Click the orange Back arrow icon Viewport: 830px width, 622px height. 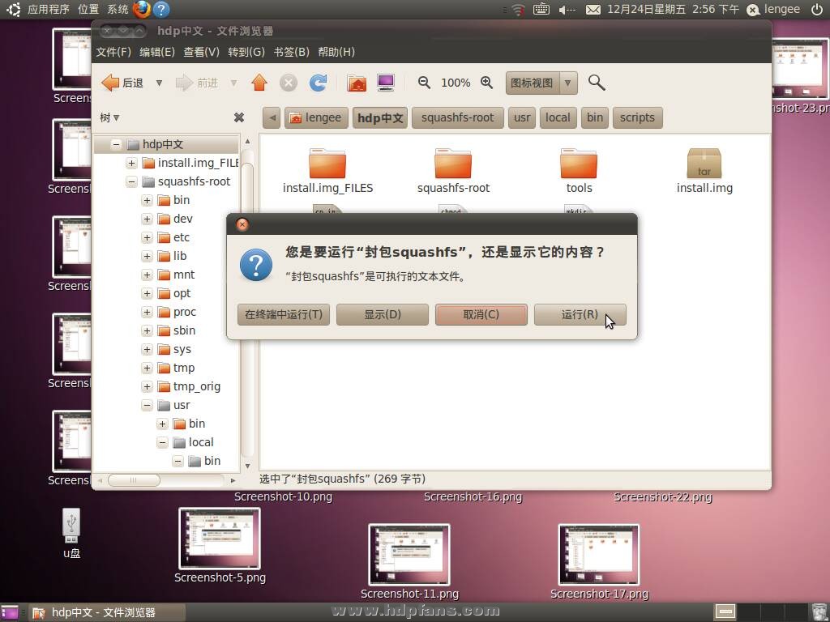point(110,83)
